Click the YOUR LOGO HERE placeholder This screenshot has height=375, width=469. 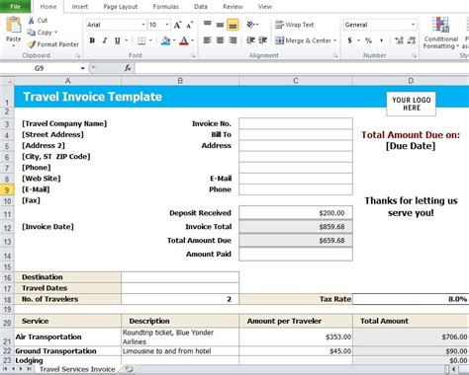click(411, 104)
